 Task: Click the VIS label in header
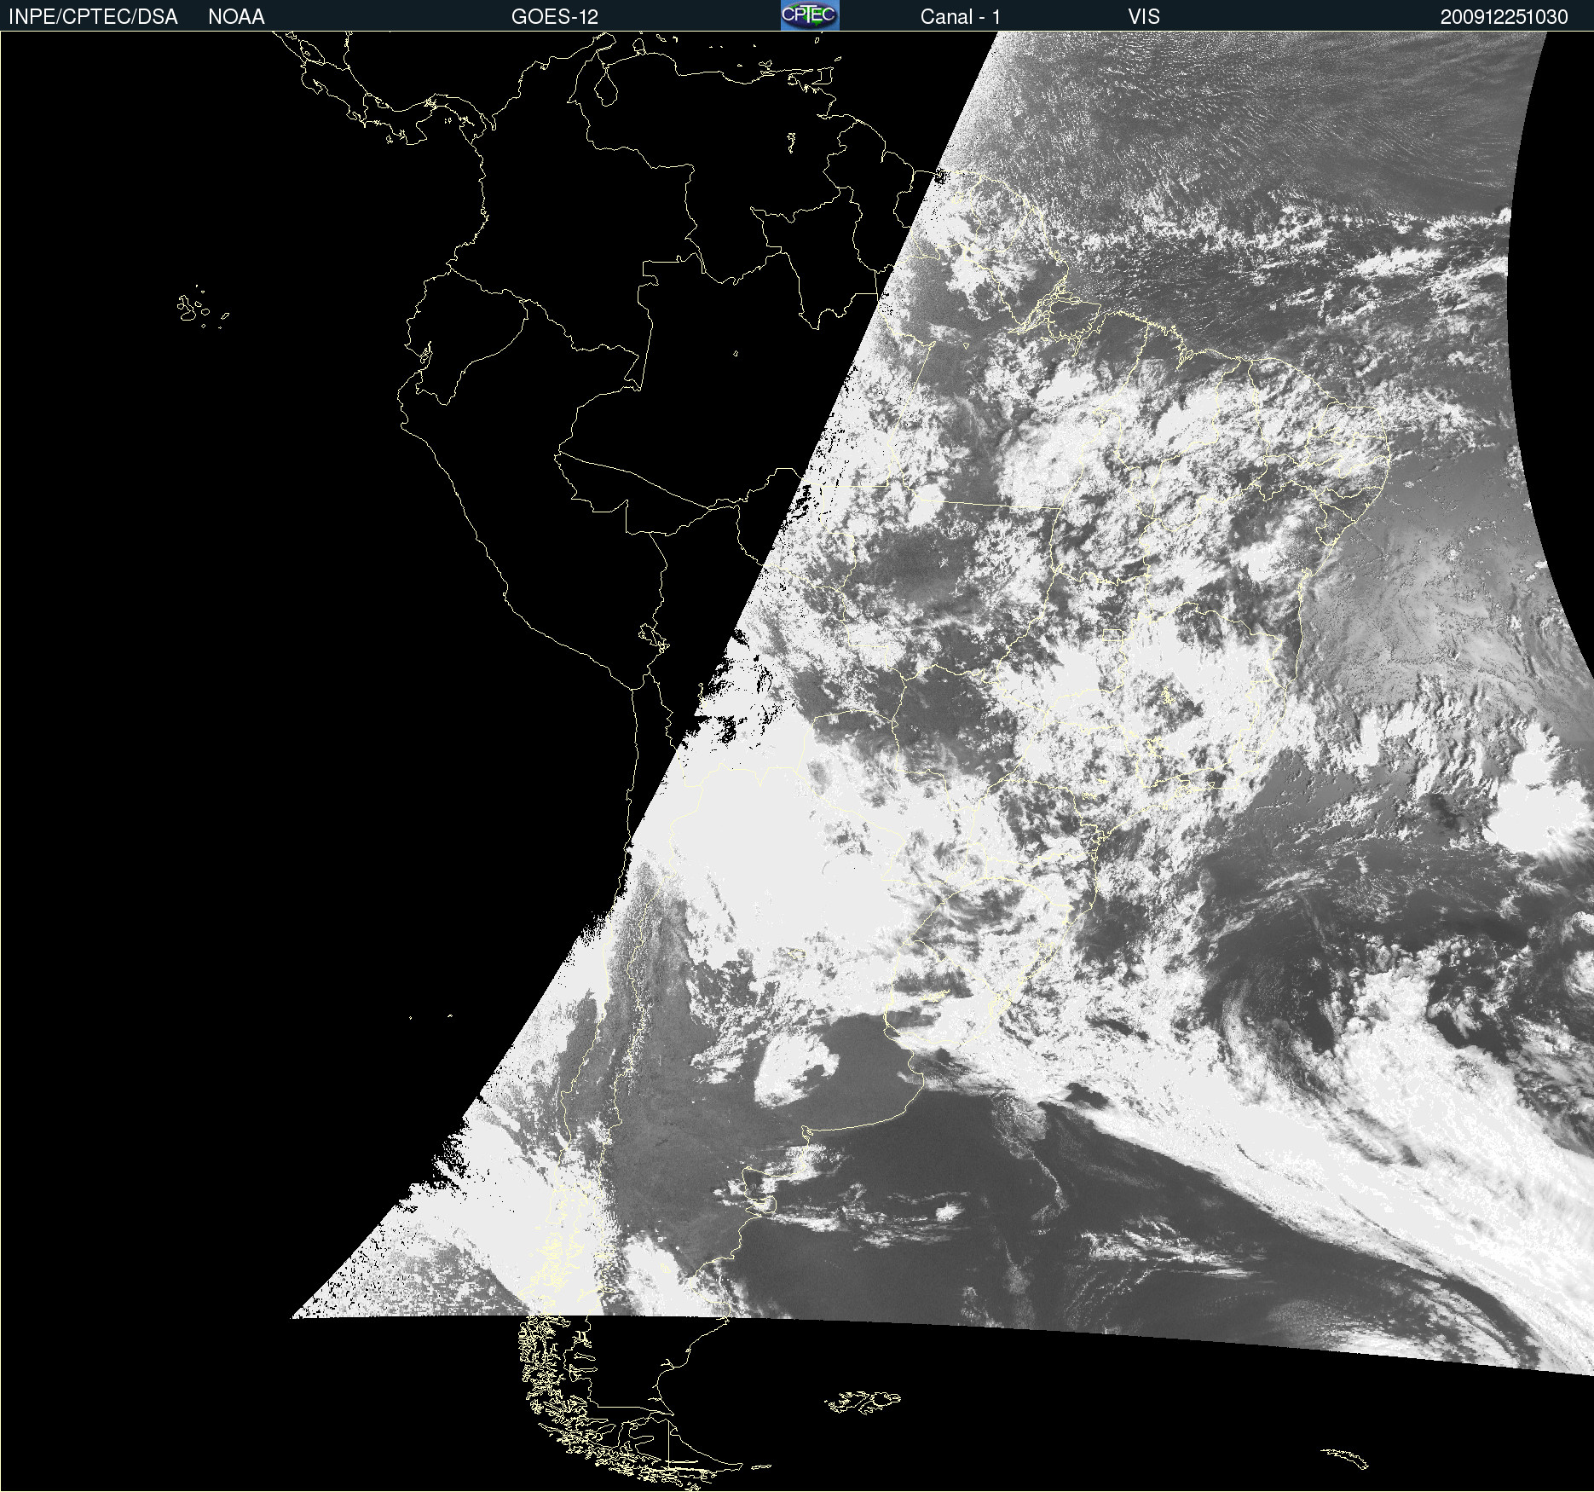[1144, 17]
